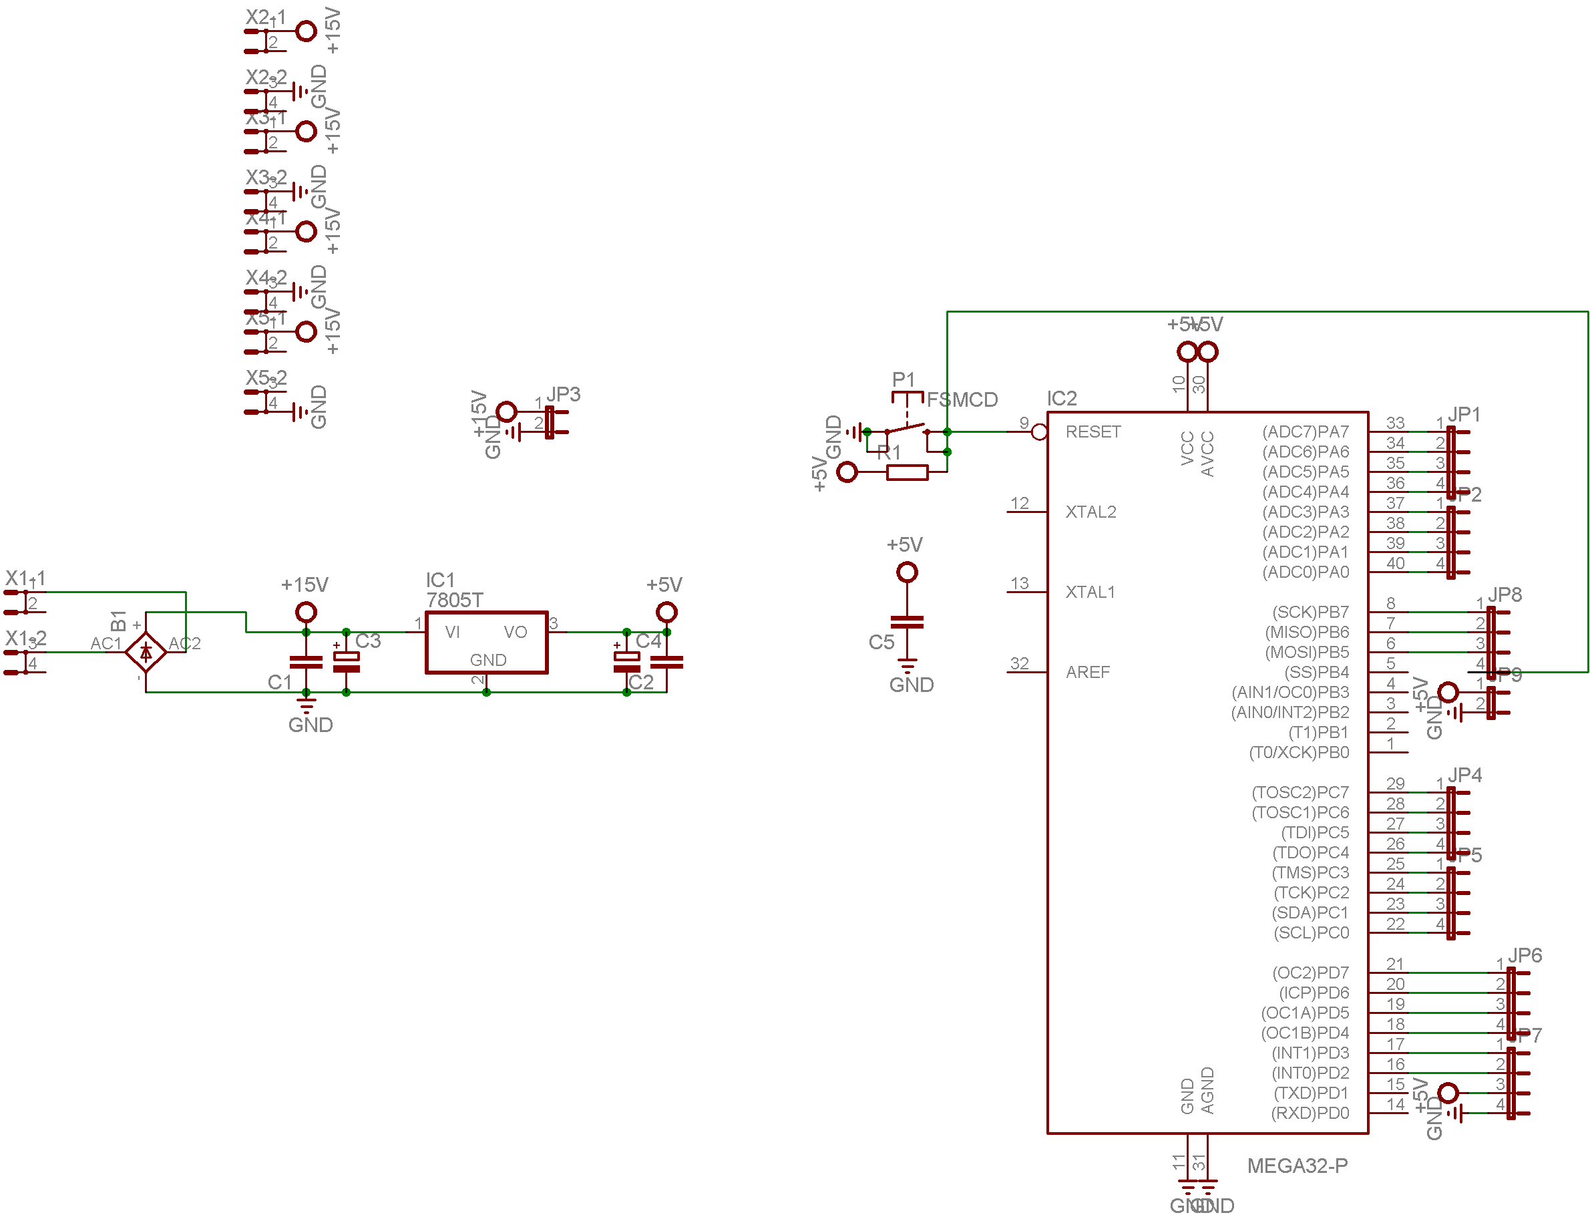Click the GND symbol below C5
Screen dimensions: 1590x1219
[908, 666]
